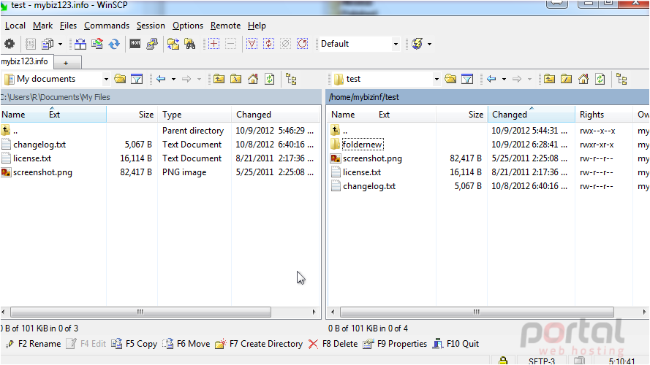Click the Restore Selection circular arrow icon
Screen dimensions: 650x365
coord(303,44)
